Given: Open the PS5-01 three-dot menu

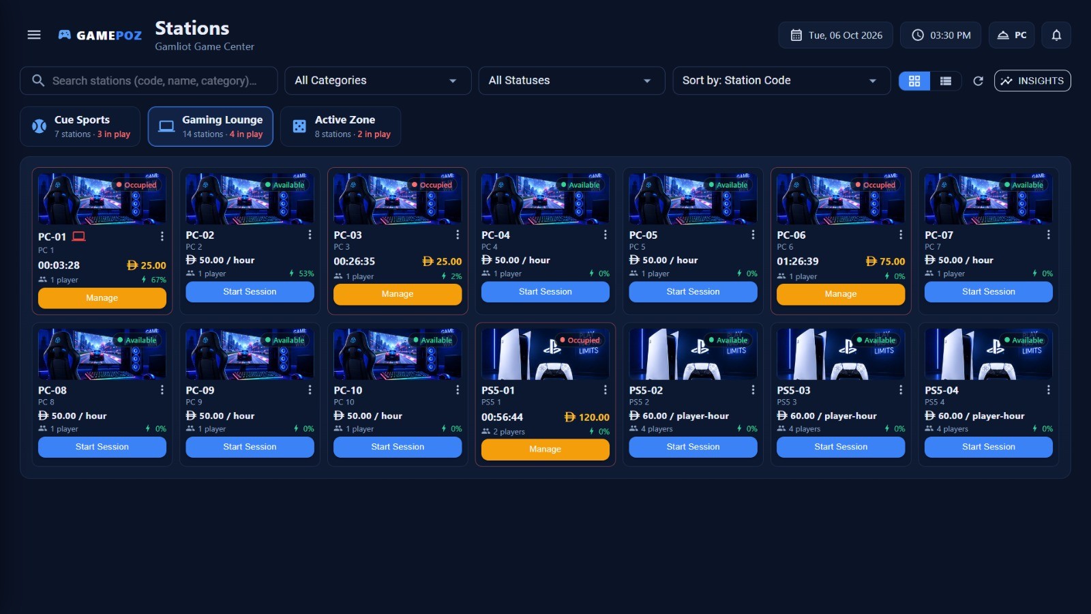Looking at the screenshot, I should click(x=605, y=390).
